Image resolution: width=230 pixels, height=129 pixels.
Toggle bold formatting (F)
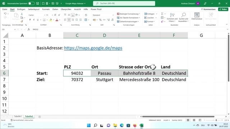pyautogui.click(x=30, y=20)
